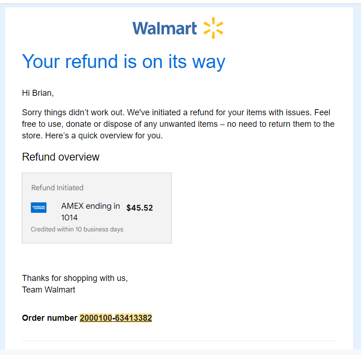Click 'Thanks for shopping with us,' line

[x=75, y=278]
